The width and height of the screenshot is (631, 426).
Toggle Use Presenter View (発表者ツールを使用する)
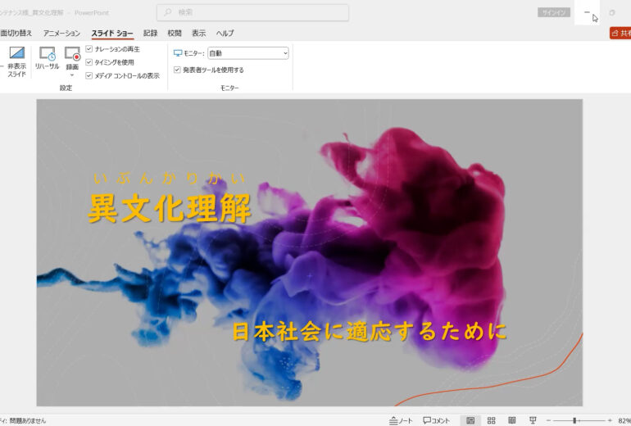[x=177, y=70]
